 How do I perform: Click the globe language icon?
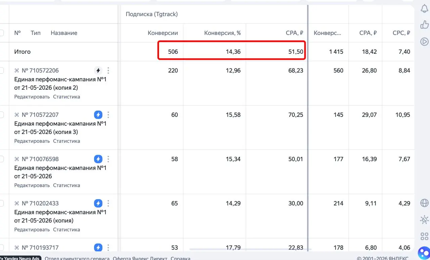(x=424, y=203)
